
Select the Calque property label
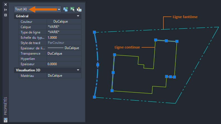coord(26,27)
